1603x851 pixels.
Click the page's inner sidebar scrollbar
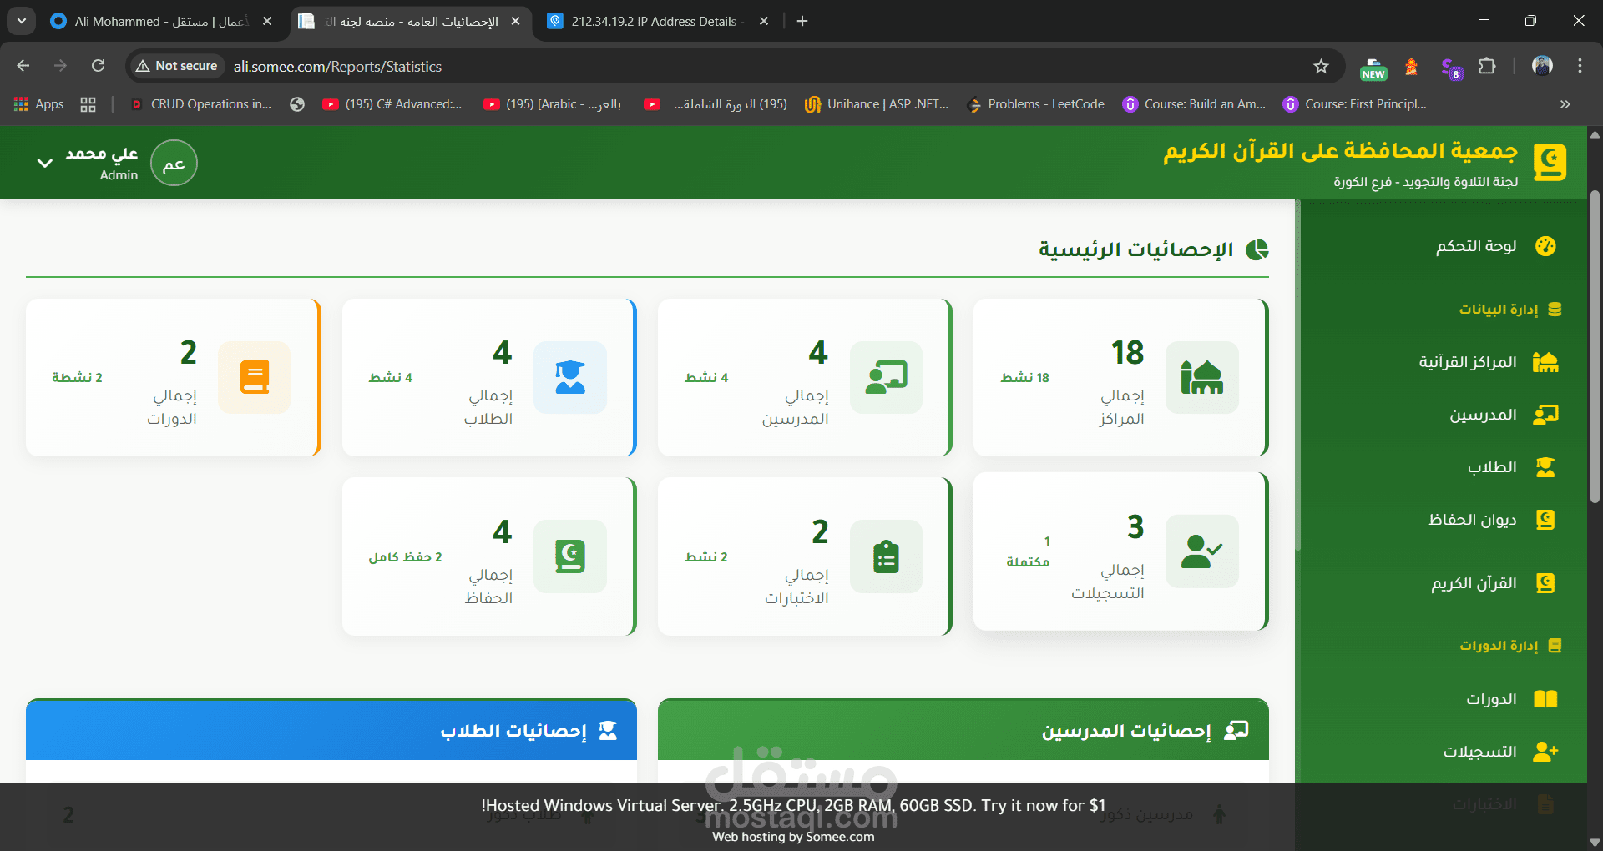tap(1297, 375)
